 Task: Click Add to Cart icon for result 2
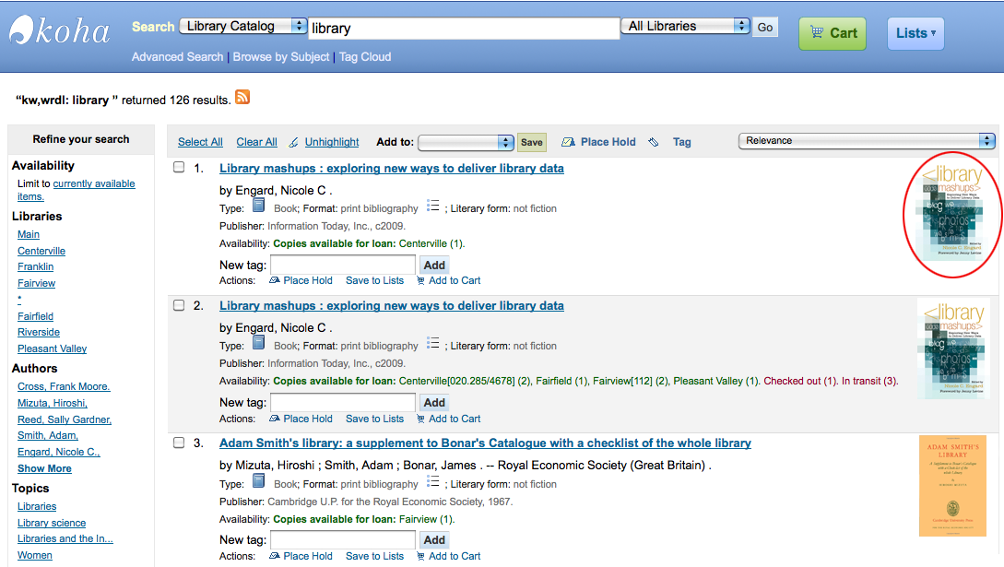[x=420, y=419]
